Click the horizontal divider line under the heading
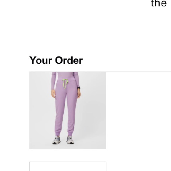 point(139,72)
